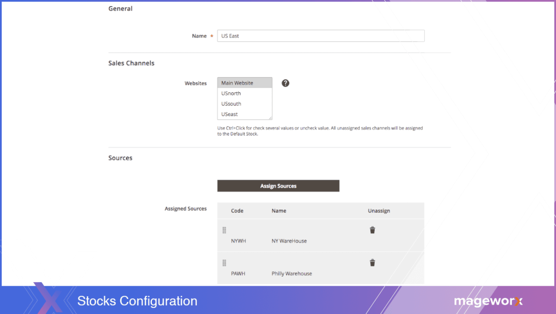Click the Sources section heading
556x314 pixels.
coord(120,157)
